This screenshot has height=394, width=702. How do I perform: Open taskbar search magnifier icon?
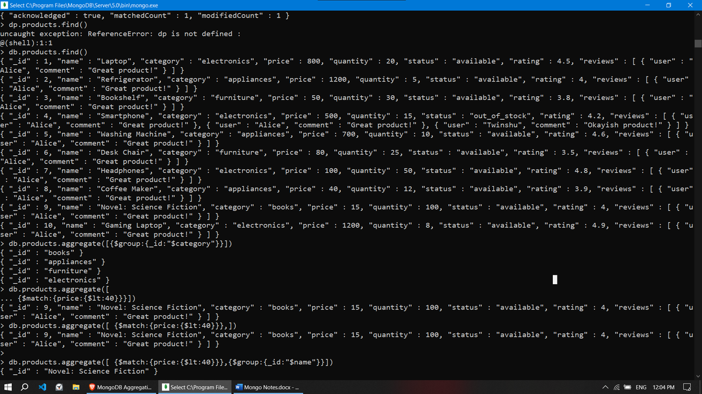click(25, 387)
